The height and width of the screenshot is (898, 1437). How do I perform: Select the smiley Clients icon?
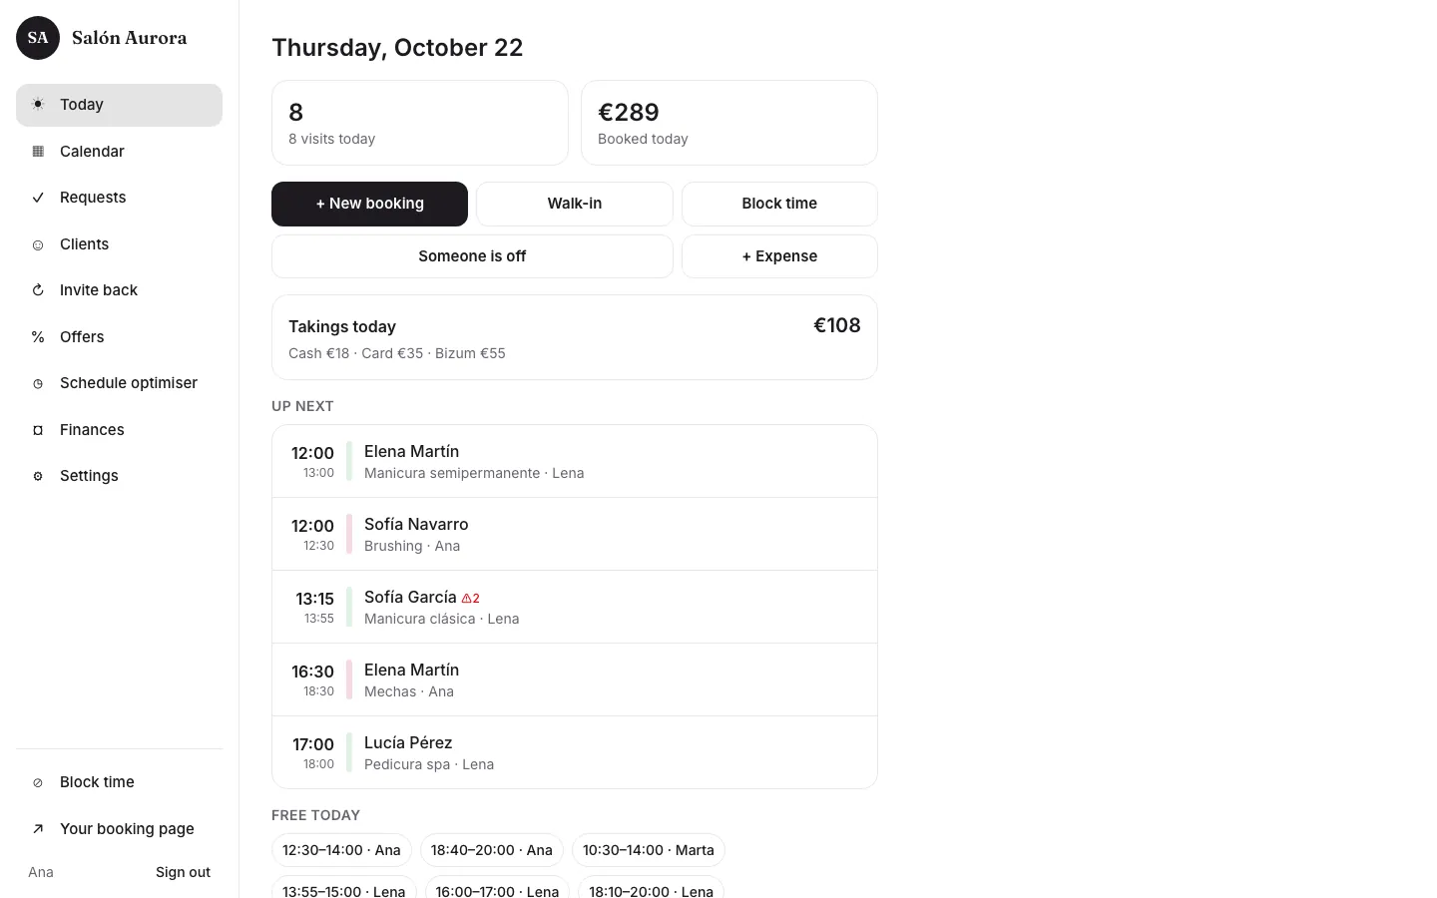click(x=38, y=244)
